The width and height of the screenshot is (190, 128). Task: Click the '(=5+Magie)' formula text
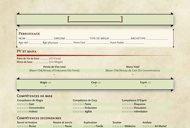(56, 62)
